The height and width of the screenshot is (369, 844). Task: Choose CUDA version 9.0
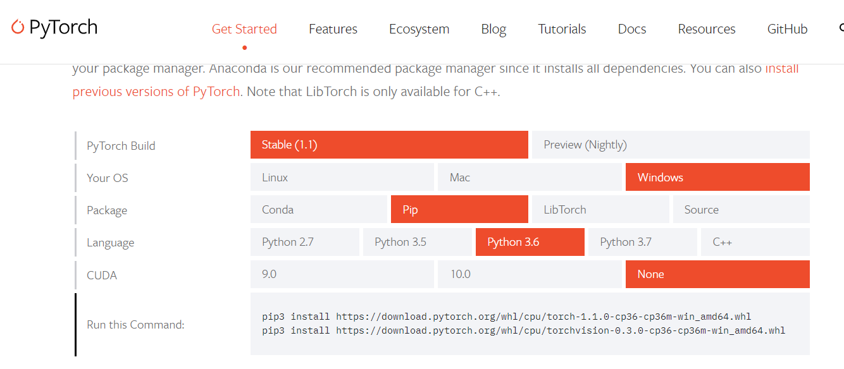tap(342, 274)
